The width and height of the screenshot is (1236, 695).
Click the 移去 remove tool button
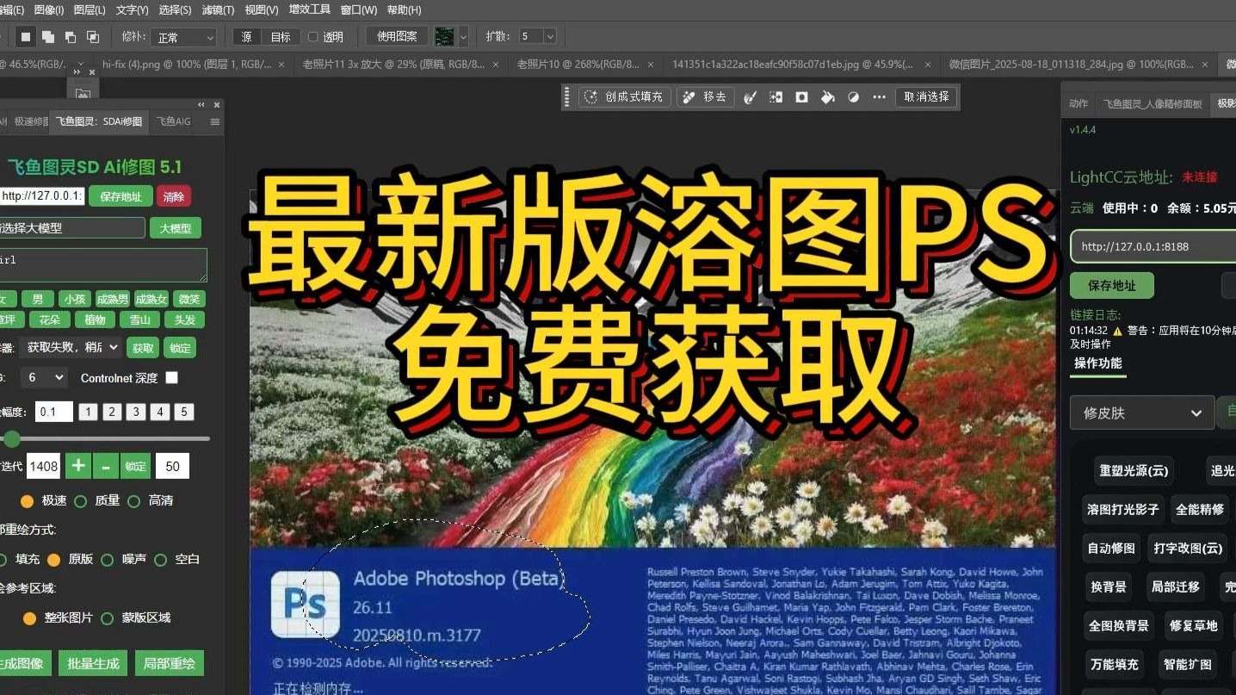705,97
